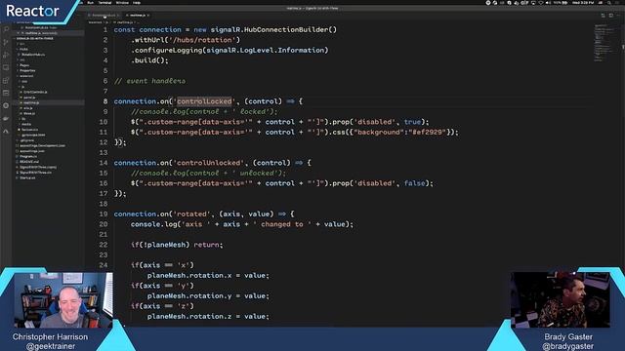The width and height of the screenshot is (625, 351).
Task: Open gyroscope.html in the explorer
Action: click(33, 135)
